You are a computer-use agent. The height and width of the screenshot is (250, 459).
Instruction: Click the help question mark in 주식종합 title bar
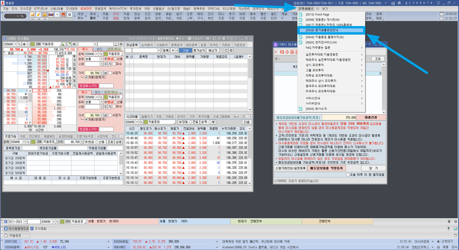[235, 39]
